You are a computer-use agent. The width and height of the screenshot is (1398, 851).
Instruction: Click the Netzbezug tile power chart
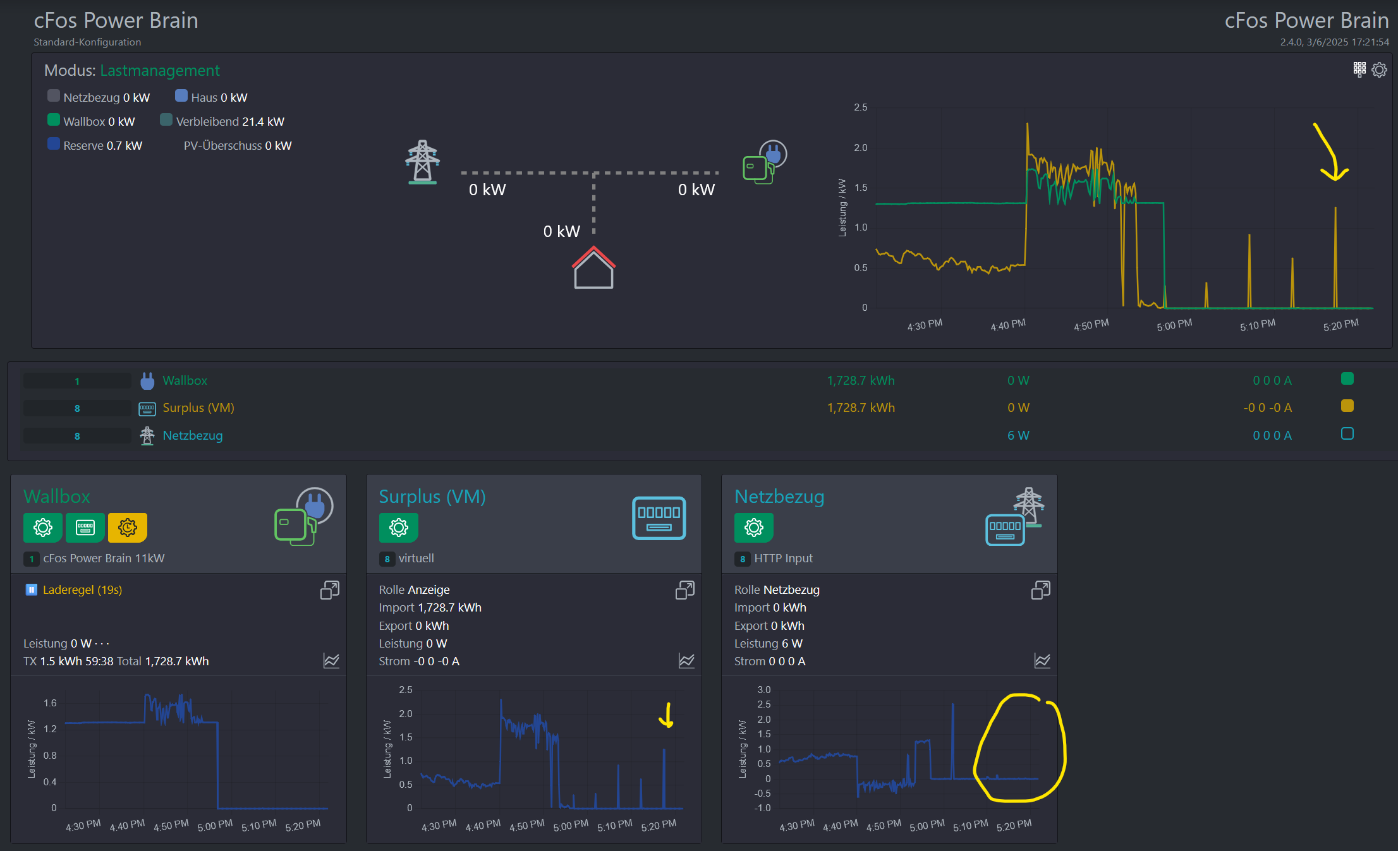888,758
